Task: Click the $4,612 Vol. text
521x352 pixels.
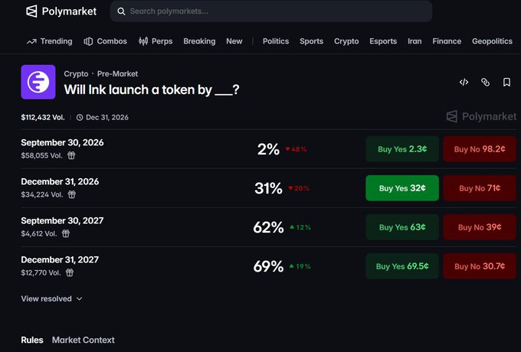Action: (39, 233)
